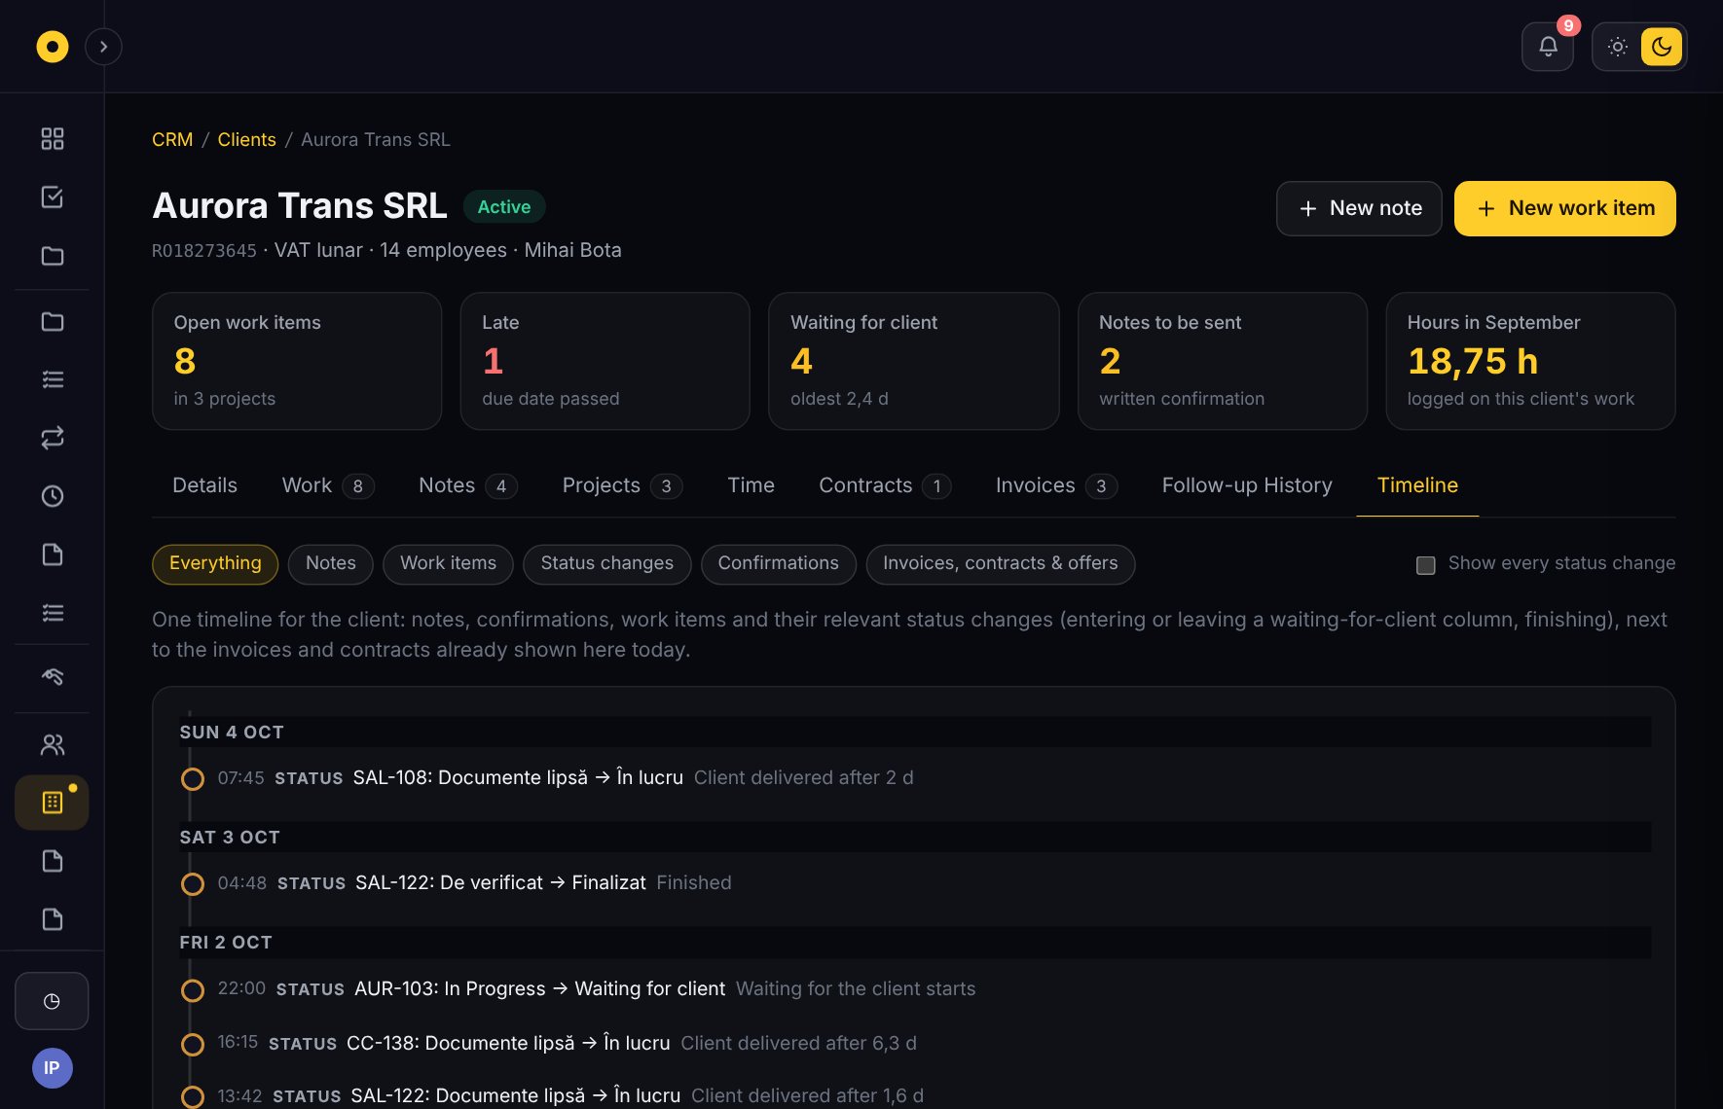This screenshot has width=1723, height=1109.
Task: Select the Everything timeline filter
Action: [215, 564]
